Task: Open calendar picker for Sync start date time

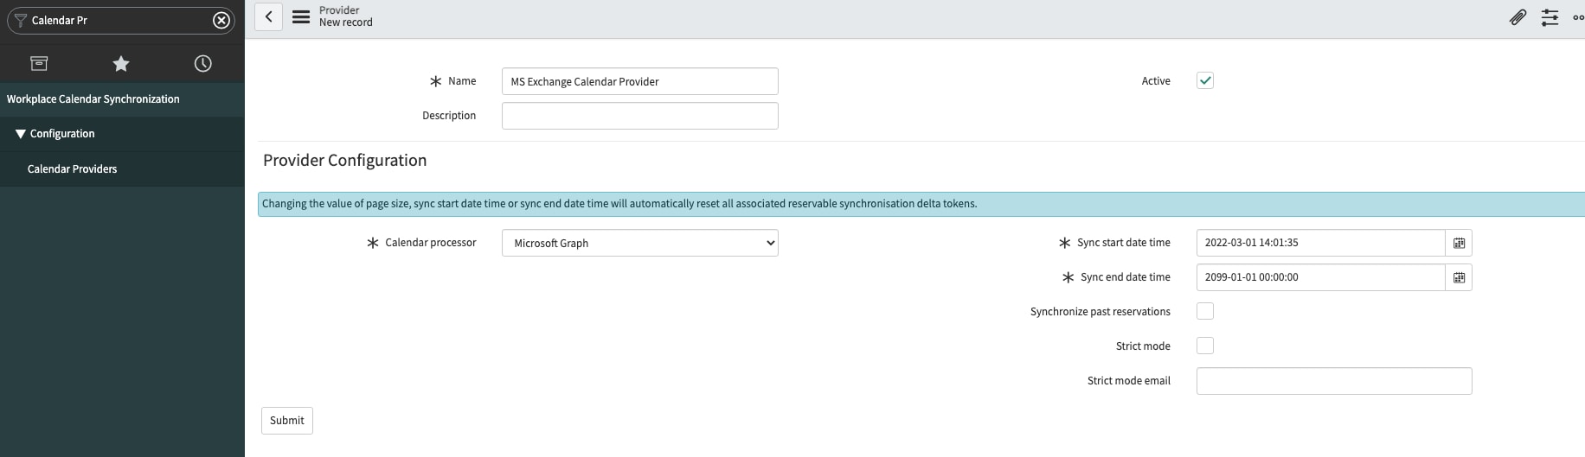Action: click(1459, 243)
